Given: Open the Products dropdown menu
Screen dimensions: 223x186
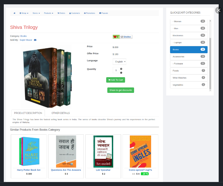Looking at the screenshot, I should pyautogui.click(x=48, y=13).
